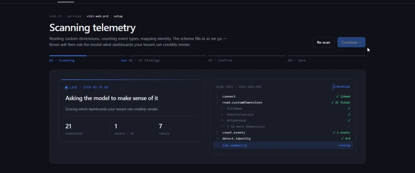The image size is (415, 173).
Task: Select the setup breadcrumb item
Action: click(118, 16)
